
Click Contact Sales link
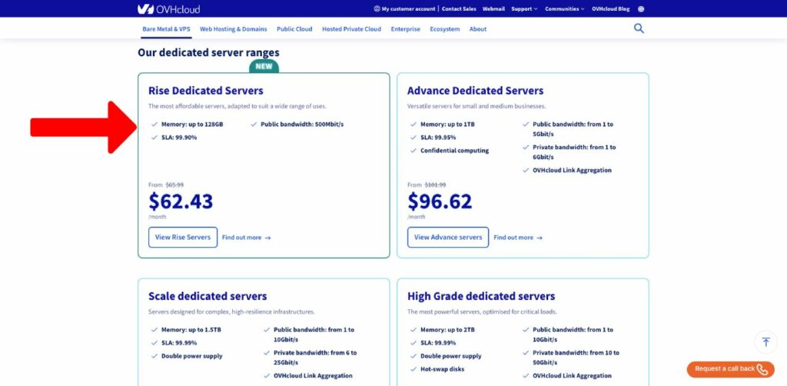click(x=459, y=9)
